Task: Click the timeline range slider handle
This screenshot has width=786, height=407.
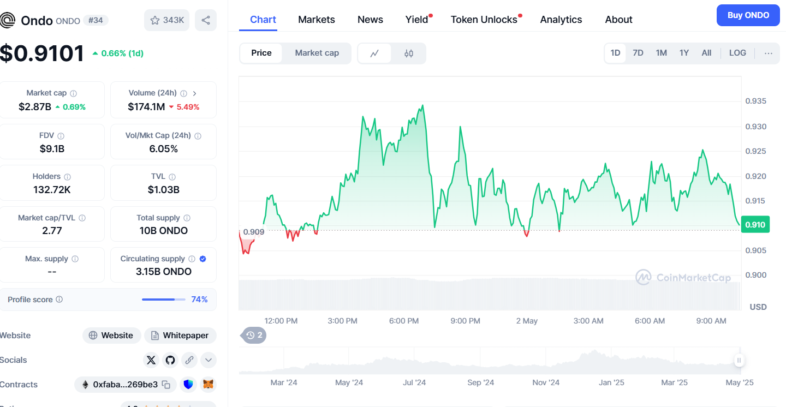Action: tap(739, 360)
